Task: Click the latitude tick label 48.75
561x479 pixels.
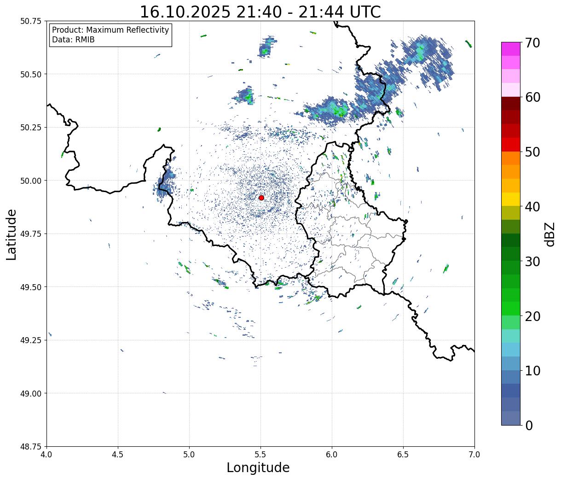Action: [x=31, y=447]
